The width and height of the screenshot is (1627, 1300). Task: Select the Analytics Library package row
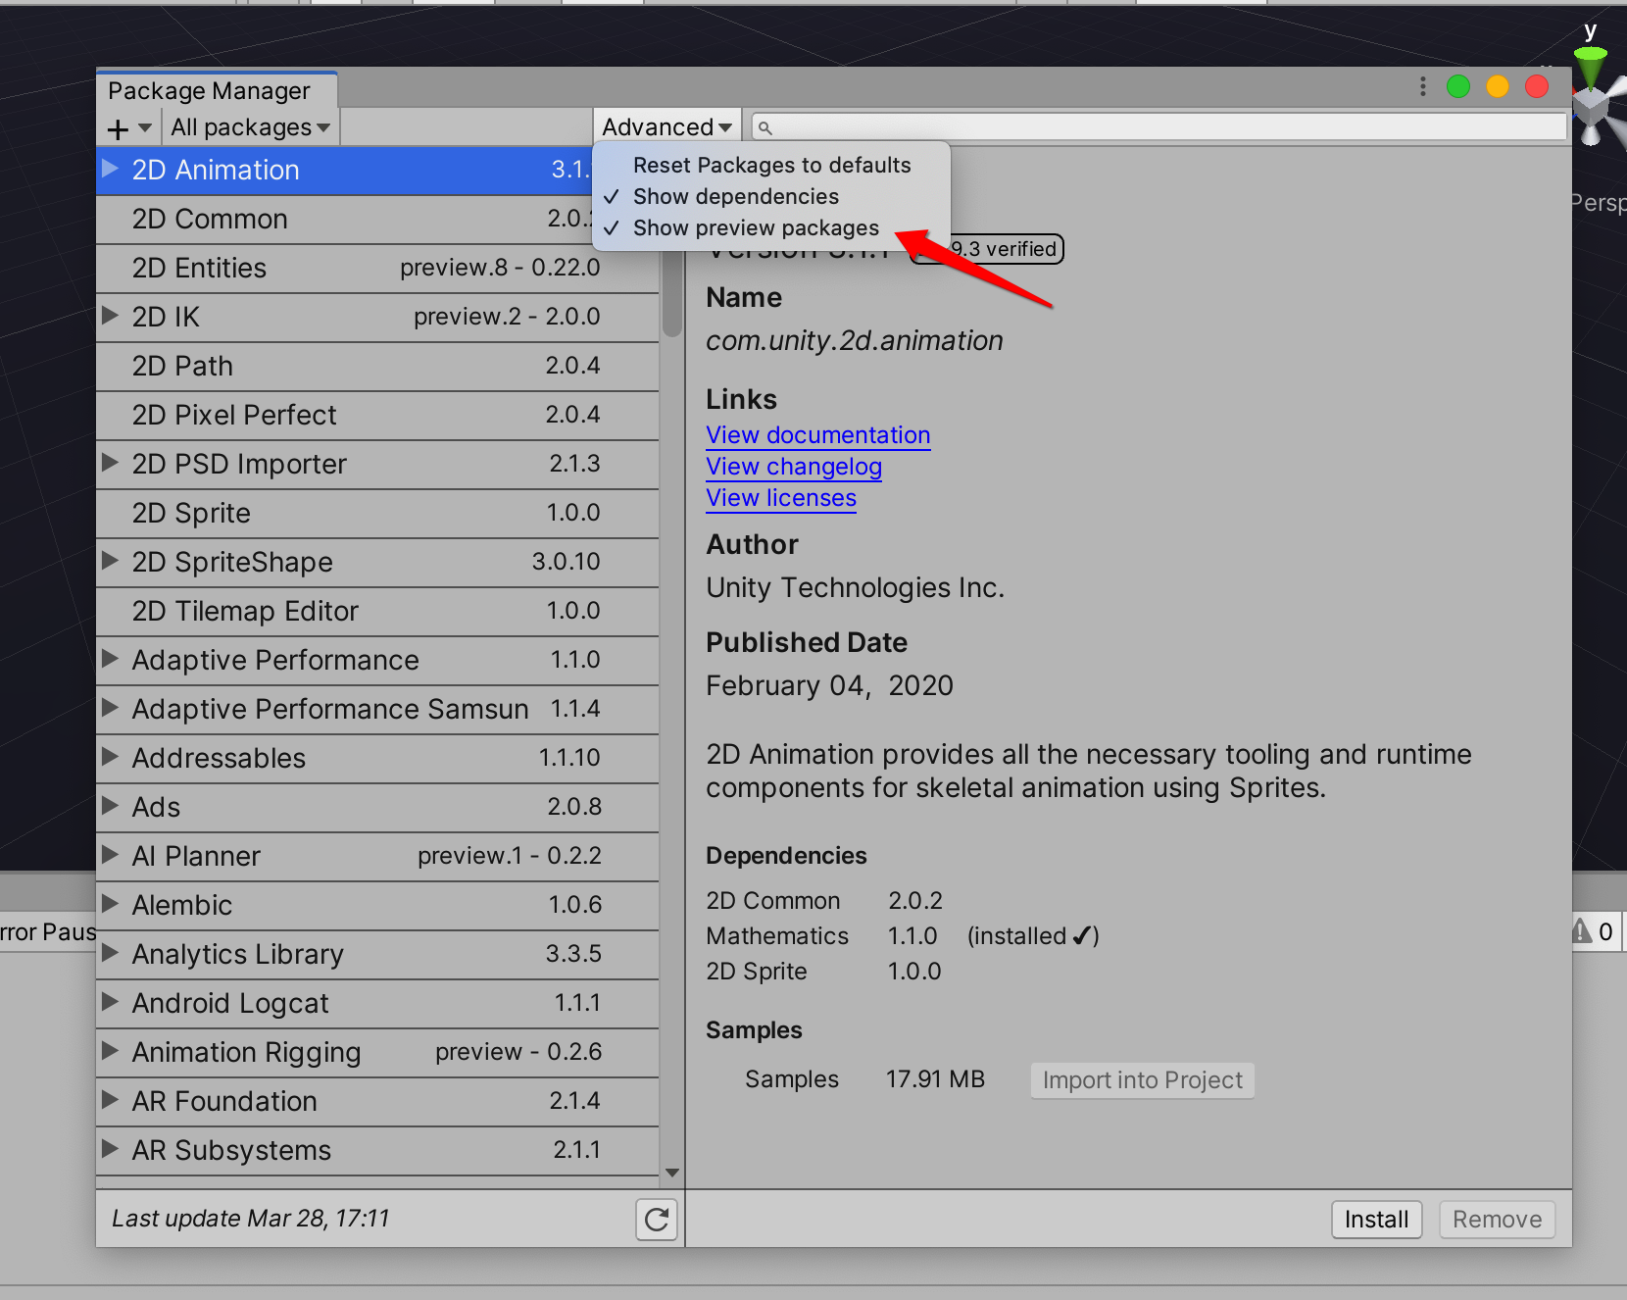coord(377,955)
